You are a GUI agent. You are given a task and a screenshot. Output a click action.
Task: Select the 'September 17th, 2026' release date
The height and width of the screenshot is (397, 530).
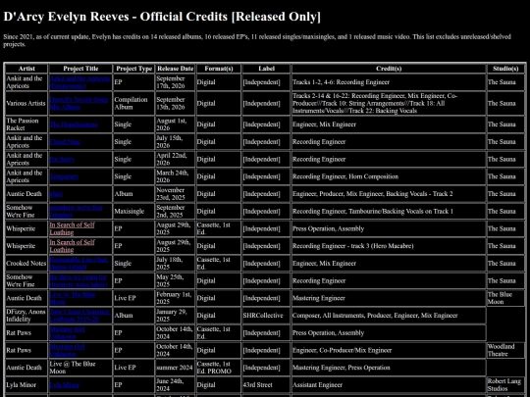[175, 82]
